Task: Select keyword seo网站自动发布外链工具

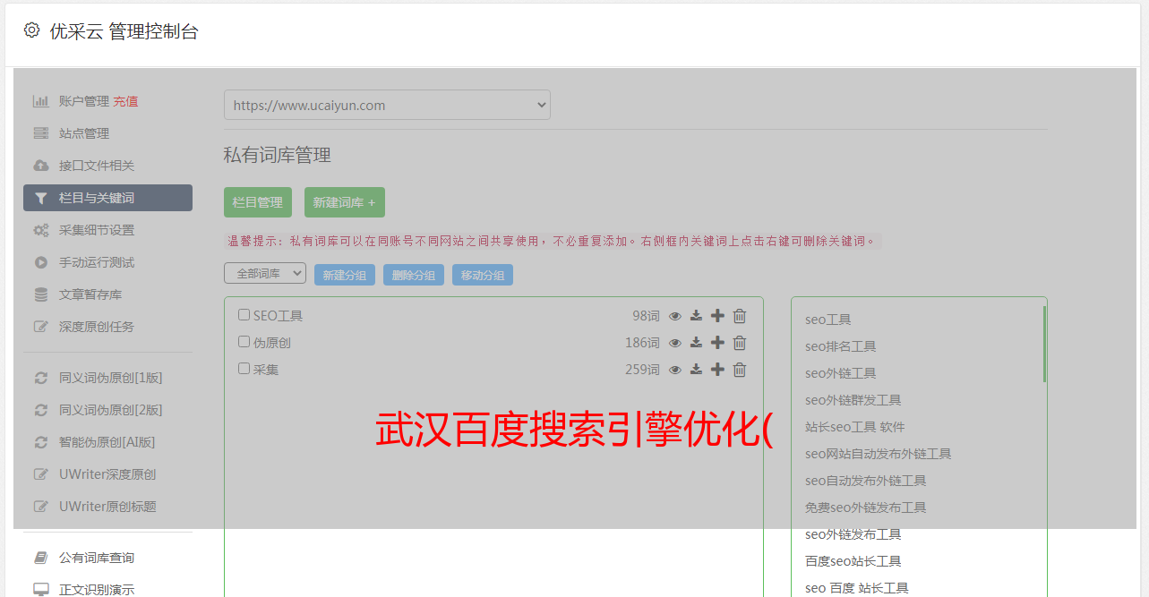Action: (x=878, y=454)
